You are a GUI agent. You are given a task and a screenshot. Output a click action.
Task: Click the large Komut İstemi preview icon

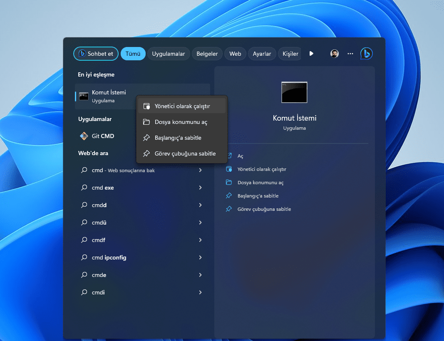pyautogui.click(x=294, y=92)
